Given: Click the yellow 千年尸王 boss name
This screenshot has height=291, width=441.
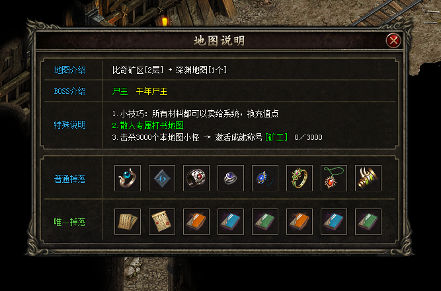Looking at the screenshot, I should pos(151,92).
